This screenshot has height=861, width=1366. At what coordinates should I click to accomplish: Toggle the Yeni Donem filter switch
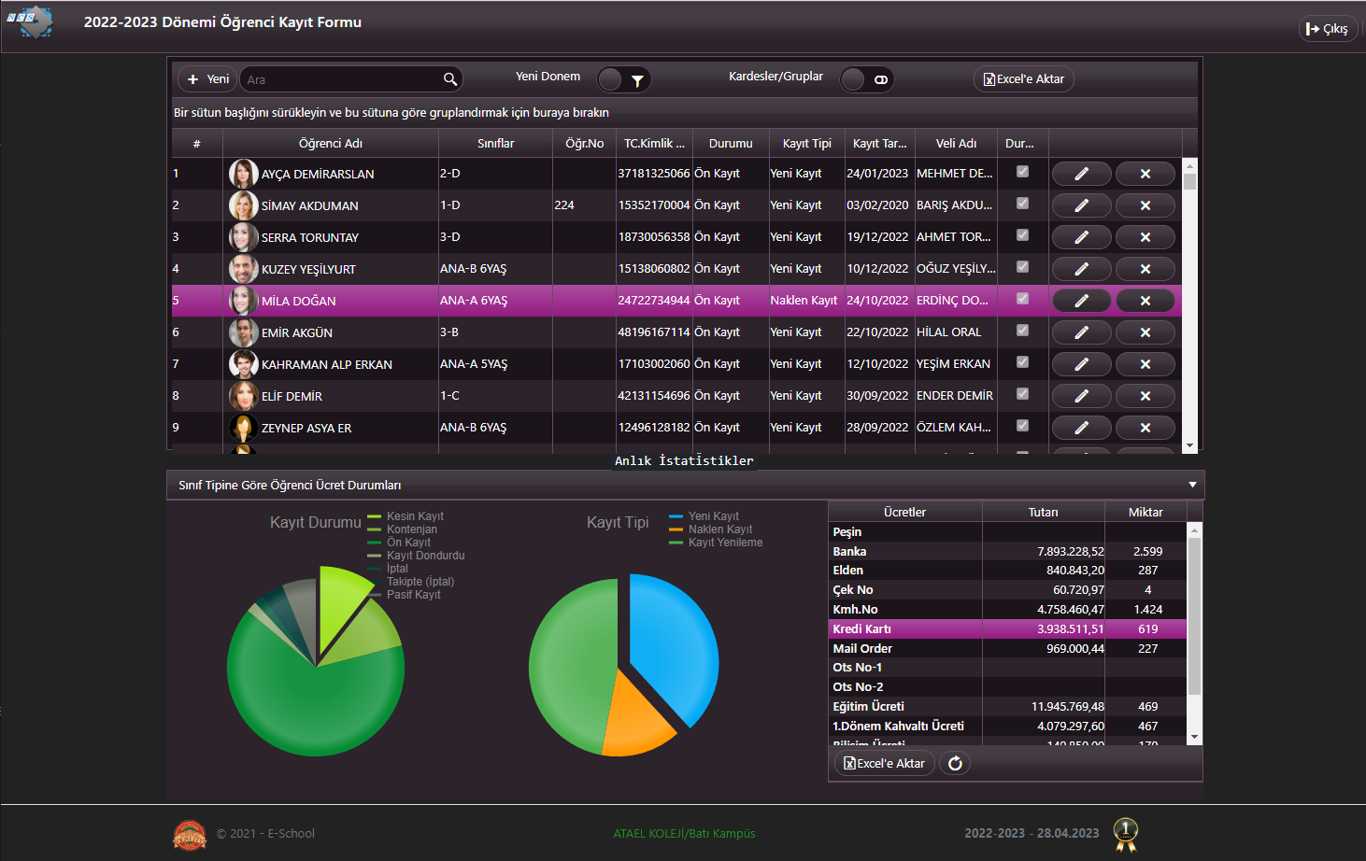click(x=623, y=79)
